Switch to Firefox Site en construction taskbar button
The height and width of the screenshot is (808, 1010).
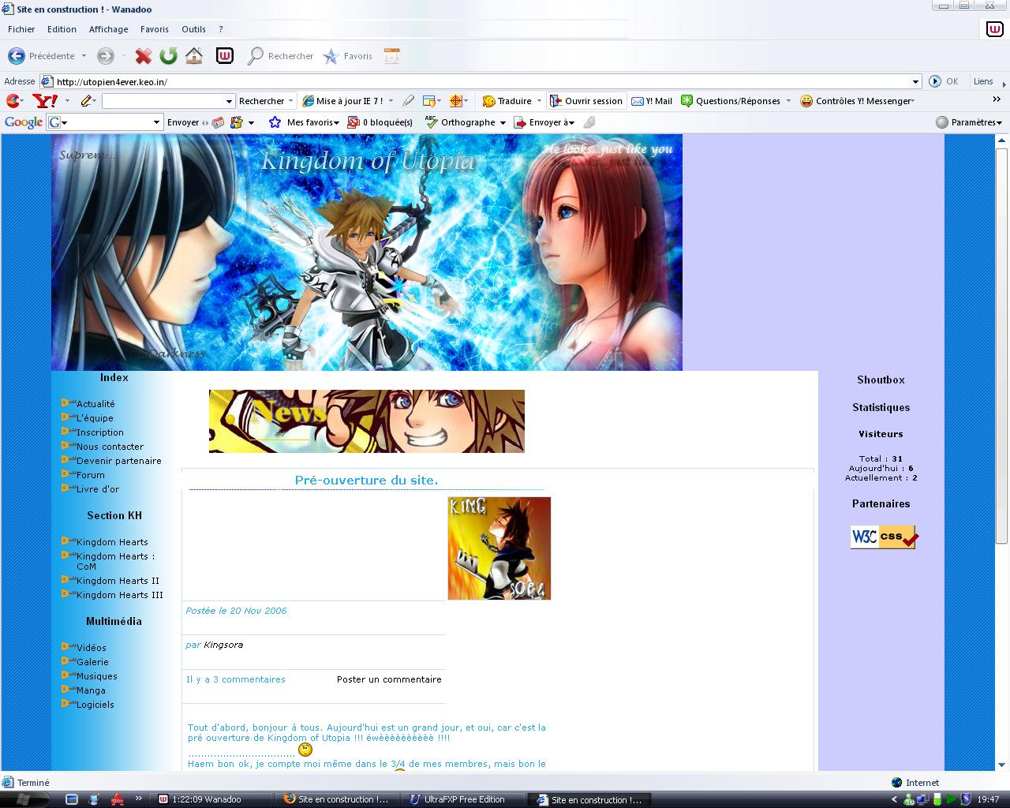click(337, 799)
